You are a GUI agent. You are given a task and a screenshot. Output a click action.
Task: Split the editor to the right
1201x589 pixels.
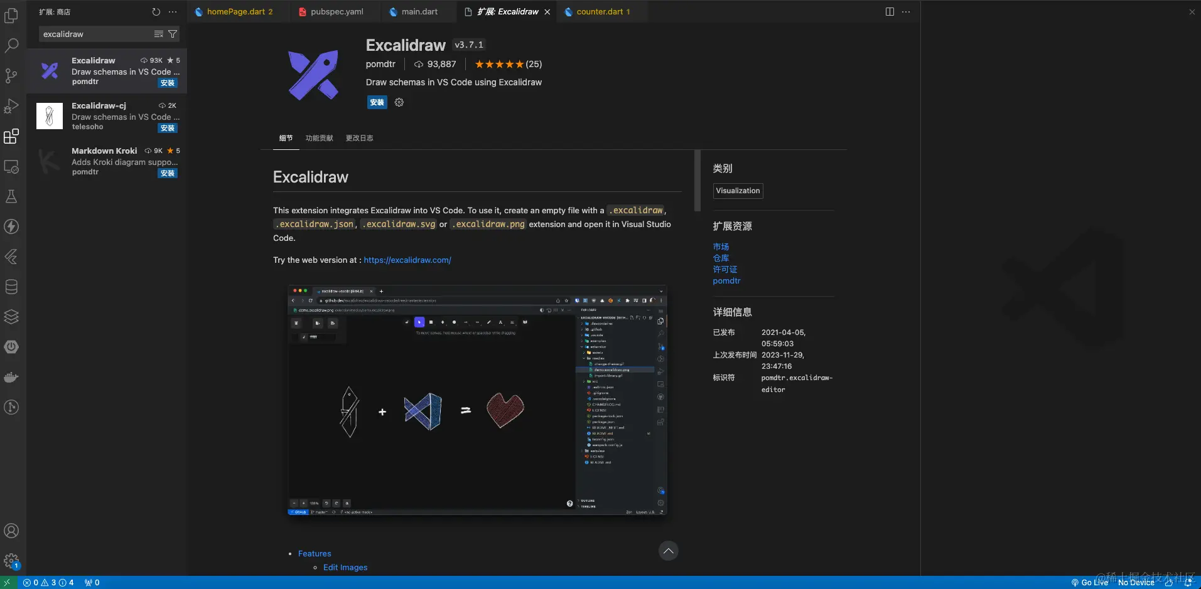(890, 12)
